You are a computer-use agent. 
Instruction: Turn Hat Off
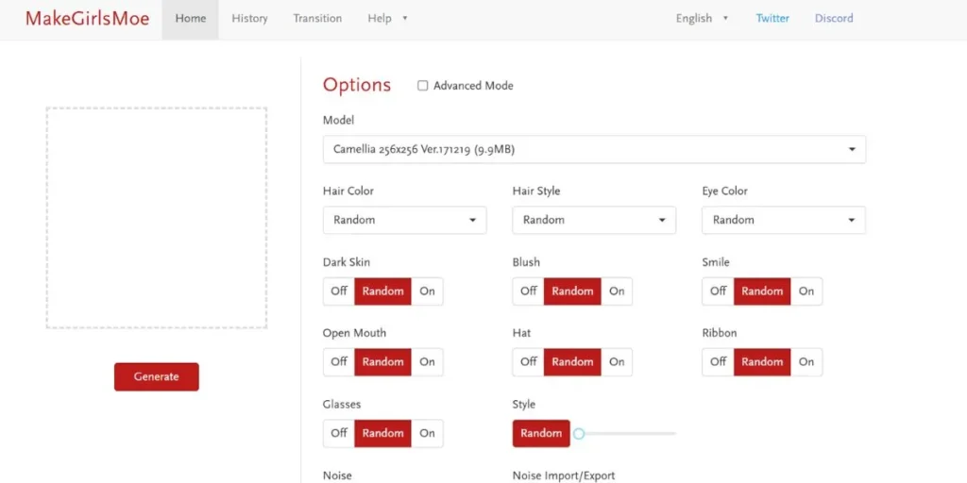pyautogui.click(x=529, y=362)
